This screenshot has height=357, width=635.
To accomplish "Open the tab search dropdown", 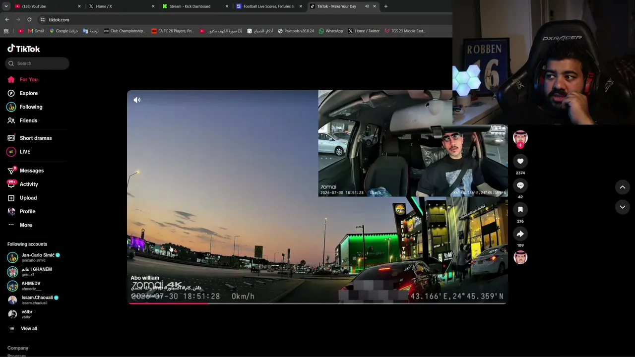I will point(6,6).
